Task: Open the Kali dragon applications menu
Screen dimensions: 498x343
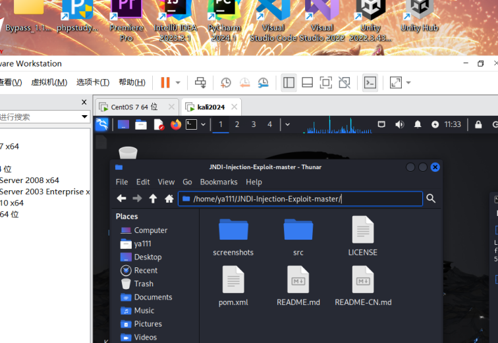Action: point(102,124)
